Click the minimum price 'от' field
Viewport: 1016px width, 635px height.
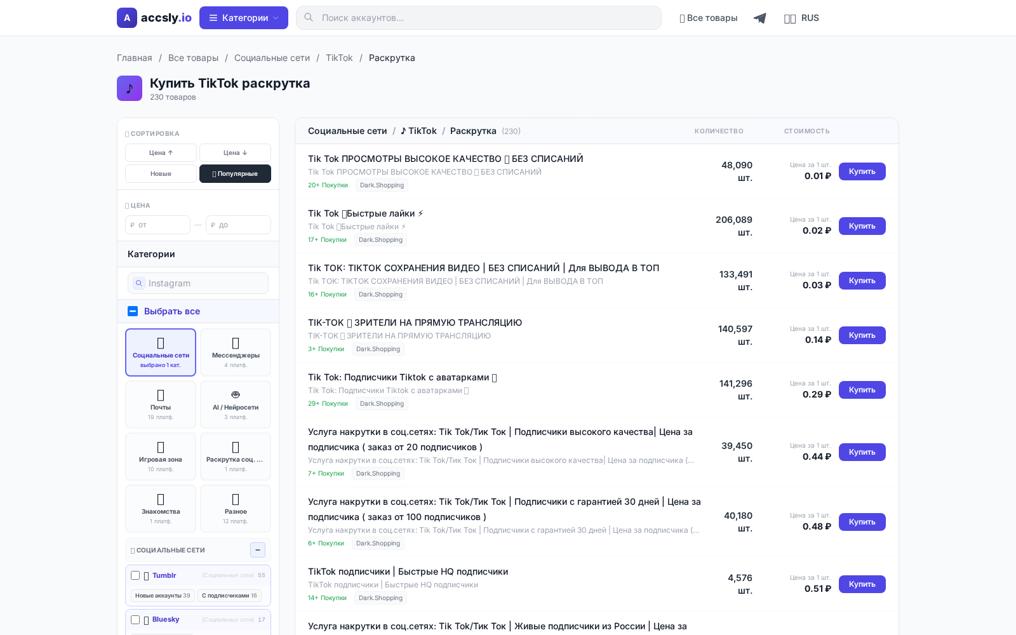(x=157, y=225)
